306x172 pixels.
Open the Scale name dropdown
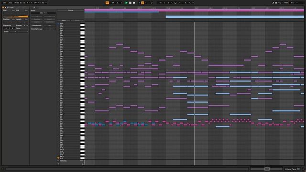(x=22, y=32)
